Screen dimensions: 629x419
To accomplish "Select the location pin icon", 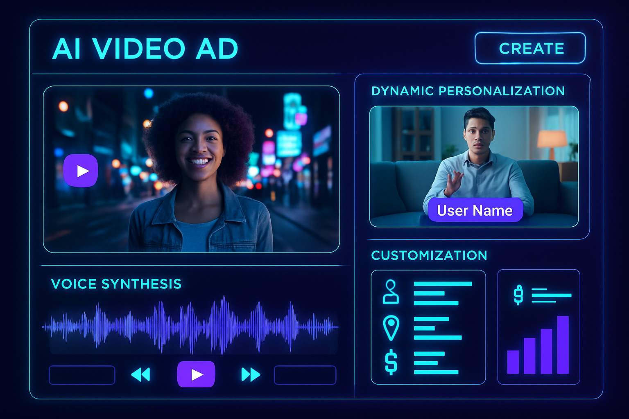I will pos(391,328).
